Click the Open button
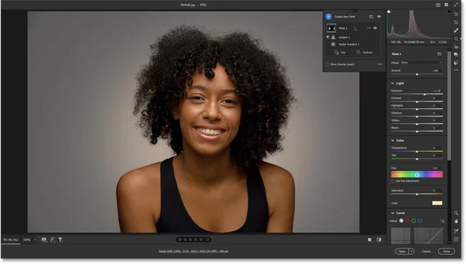The image size is (466, 264). point(402,251)
